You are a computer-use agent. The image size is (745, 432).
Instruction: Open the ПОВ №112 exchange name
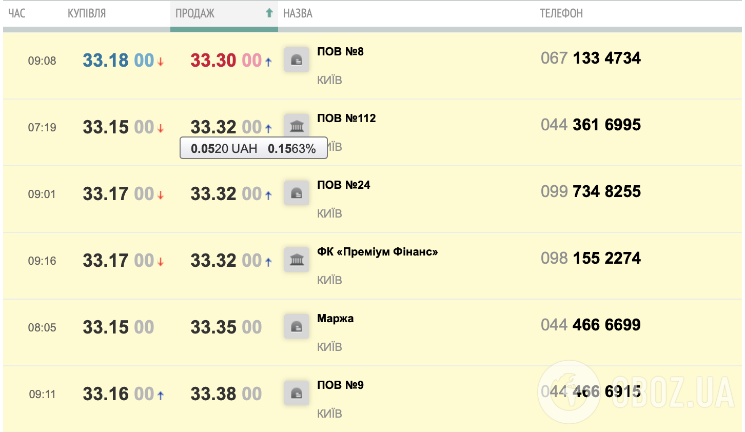tap(346, 118)
